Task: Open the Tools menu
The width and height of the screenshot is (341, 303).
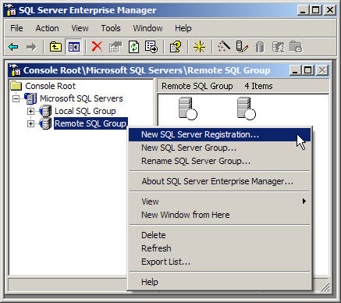Action: 111,28
